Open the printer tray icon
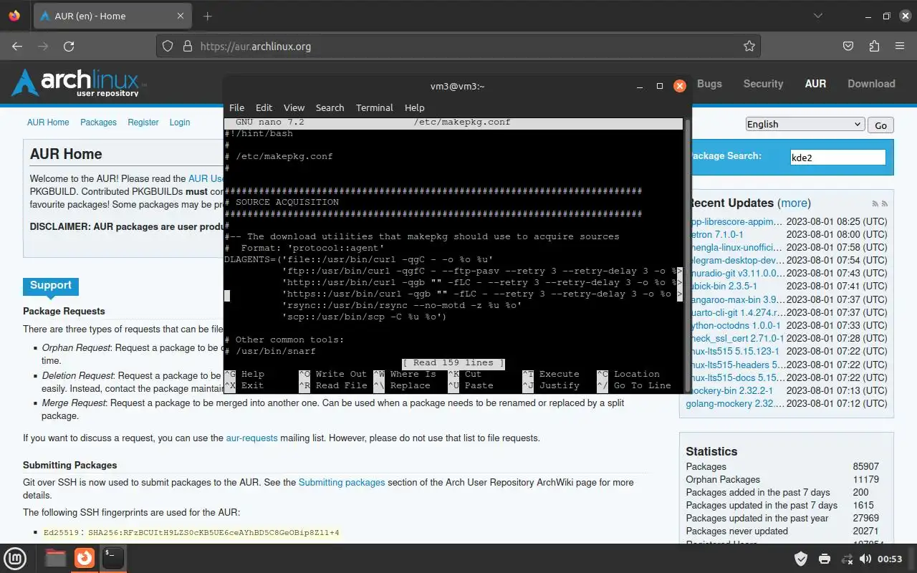Screen dimensions: 917x573 pos(824,559)
